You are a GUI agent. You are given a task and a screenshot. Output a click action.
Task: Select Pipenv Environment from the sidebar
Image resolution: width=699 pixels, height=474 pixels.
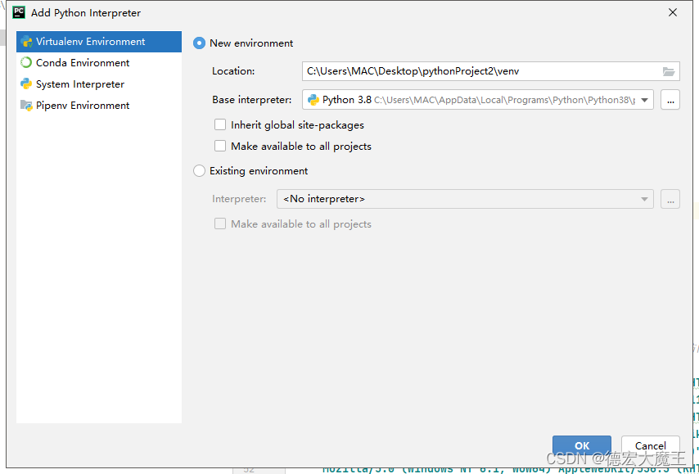tap(83, 106)
